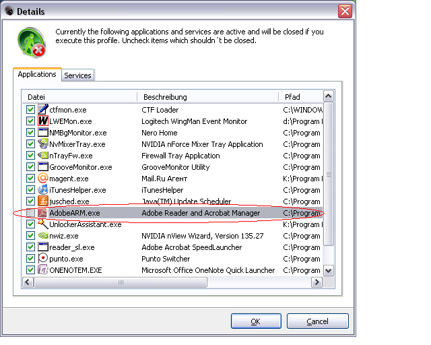Uncheck the ONENOTEM.EXE checkbox

pos(30,270)
